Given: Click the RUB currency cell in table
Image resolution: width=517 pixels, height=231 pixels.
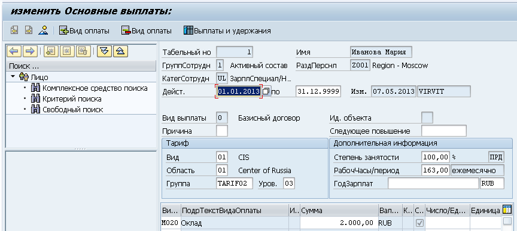Looking at the screenshot, I should [390, 223].
